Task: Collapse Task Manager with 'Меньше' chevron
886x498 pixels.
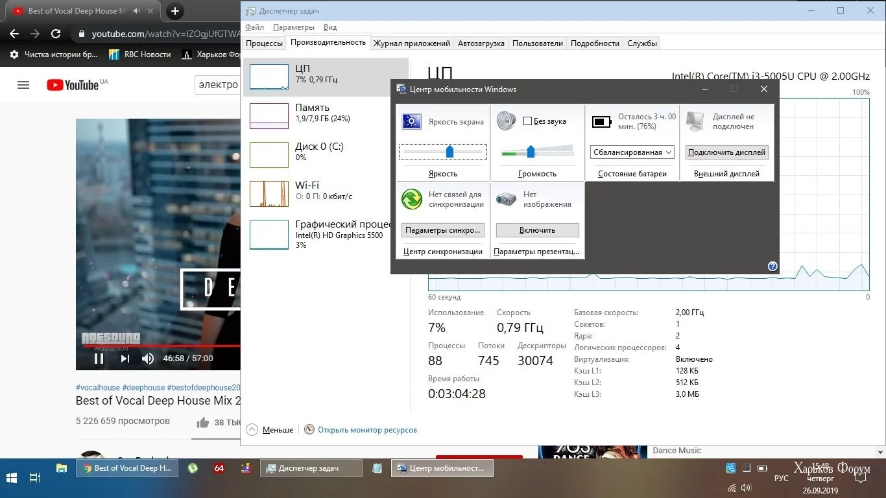Action: [x=252, y=429]
